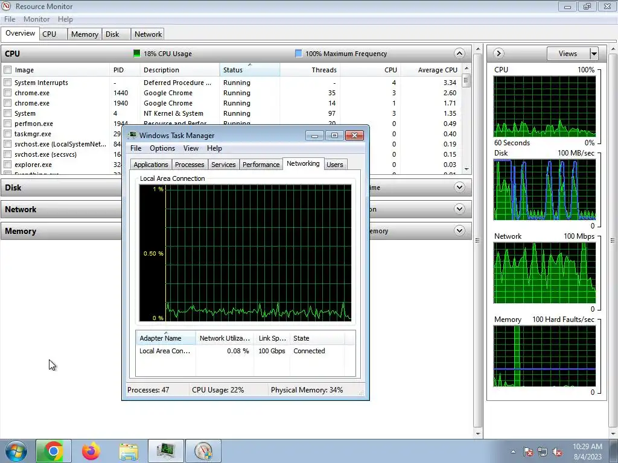Check the System Interrupts process checkbox
Image resolution: width=618 pixels, height=463 pixels.
click(x=7, y=82)
